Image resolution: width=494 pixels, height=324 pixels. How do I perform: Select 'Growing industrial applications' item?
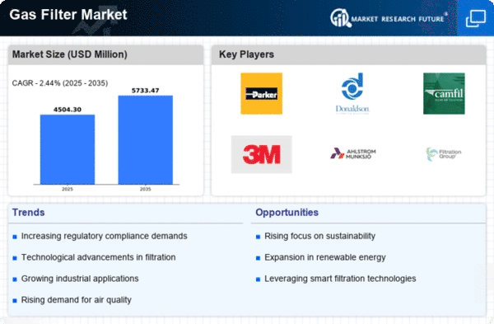coord(80,279)
